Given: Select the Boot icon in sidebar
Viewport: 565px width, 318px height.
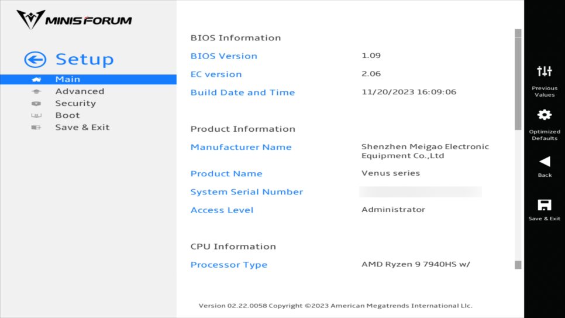Looking at the screenshot, I should pos(36,115).
